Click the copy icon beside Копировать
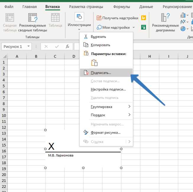Viewport: 193px width, 192px height. [x=86, y=45]
